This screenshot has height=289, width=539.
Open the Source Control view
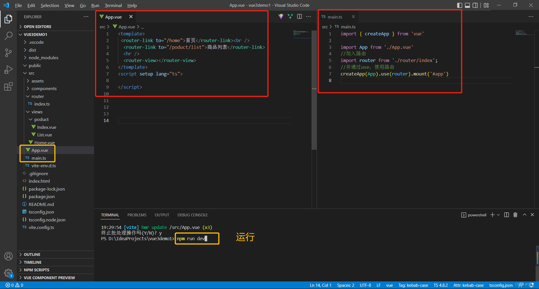pos(8,53)
